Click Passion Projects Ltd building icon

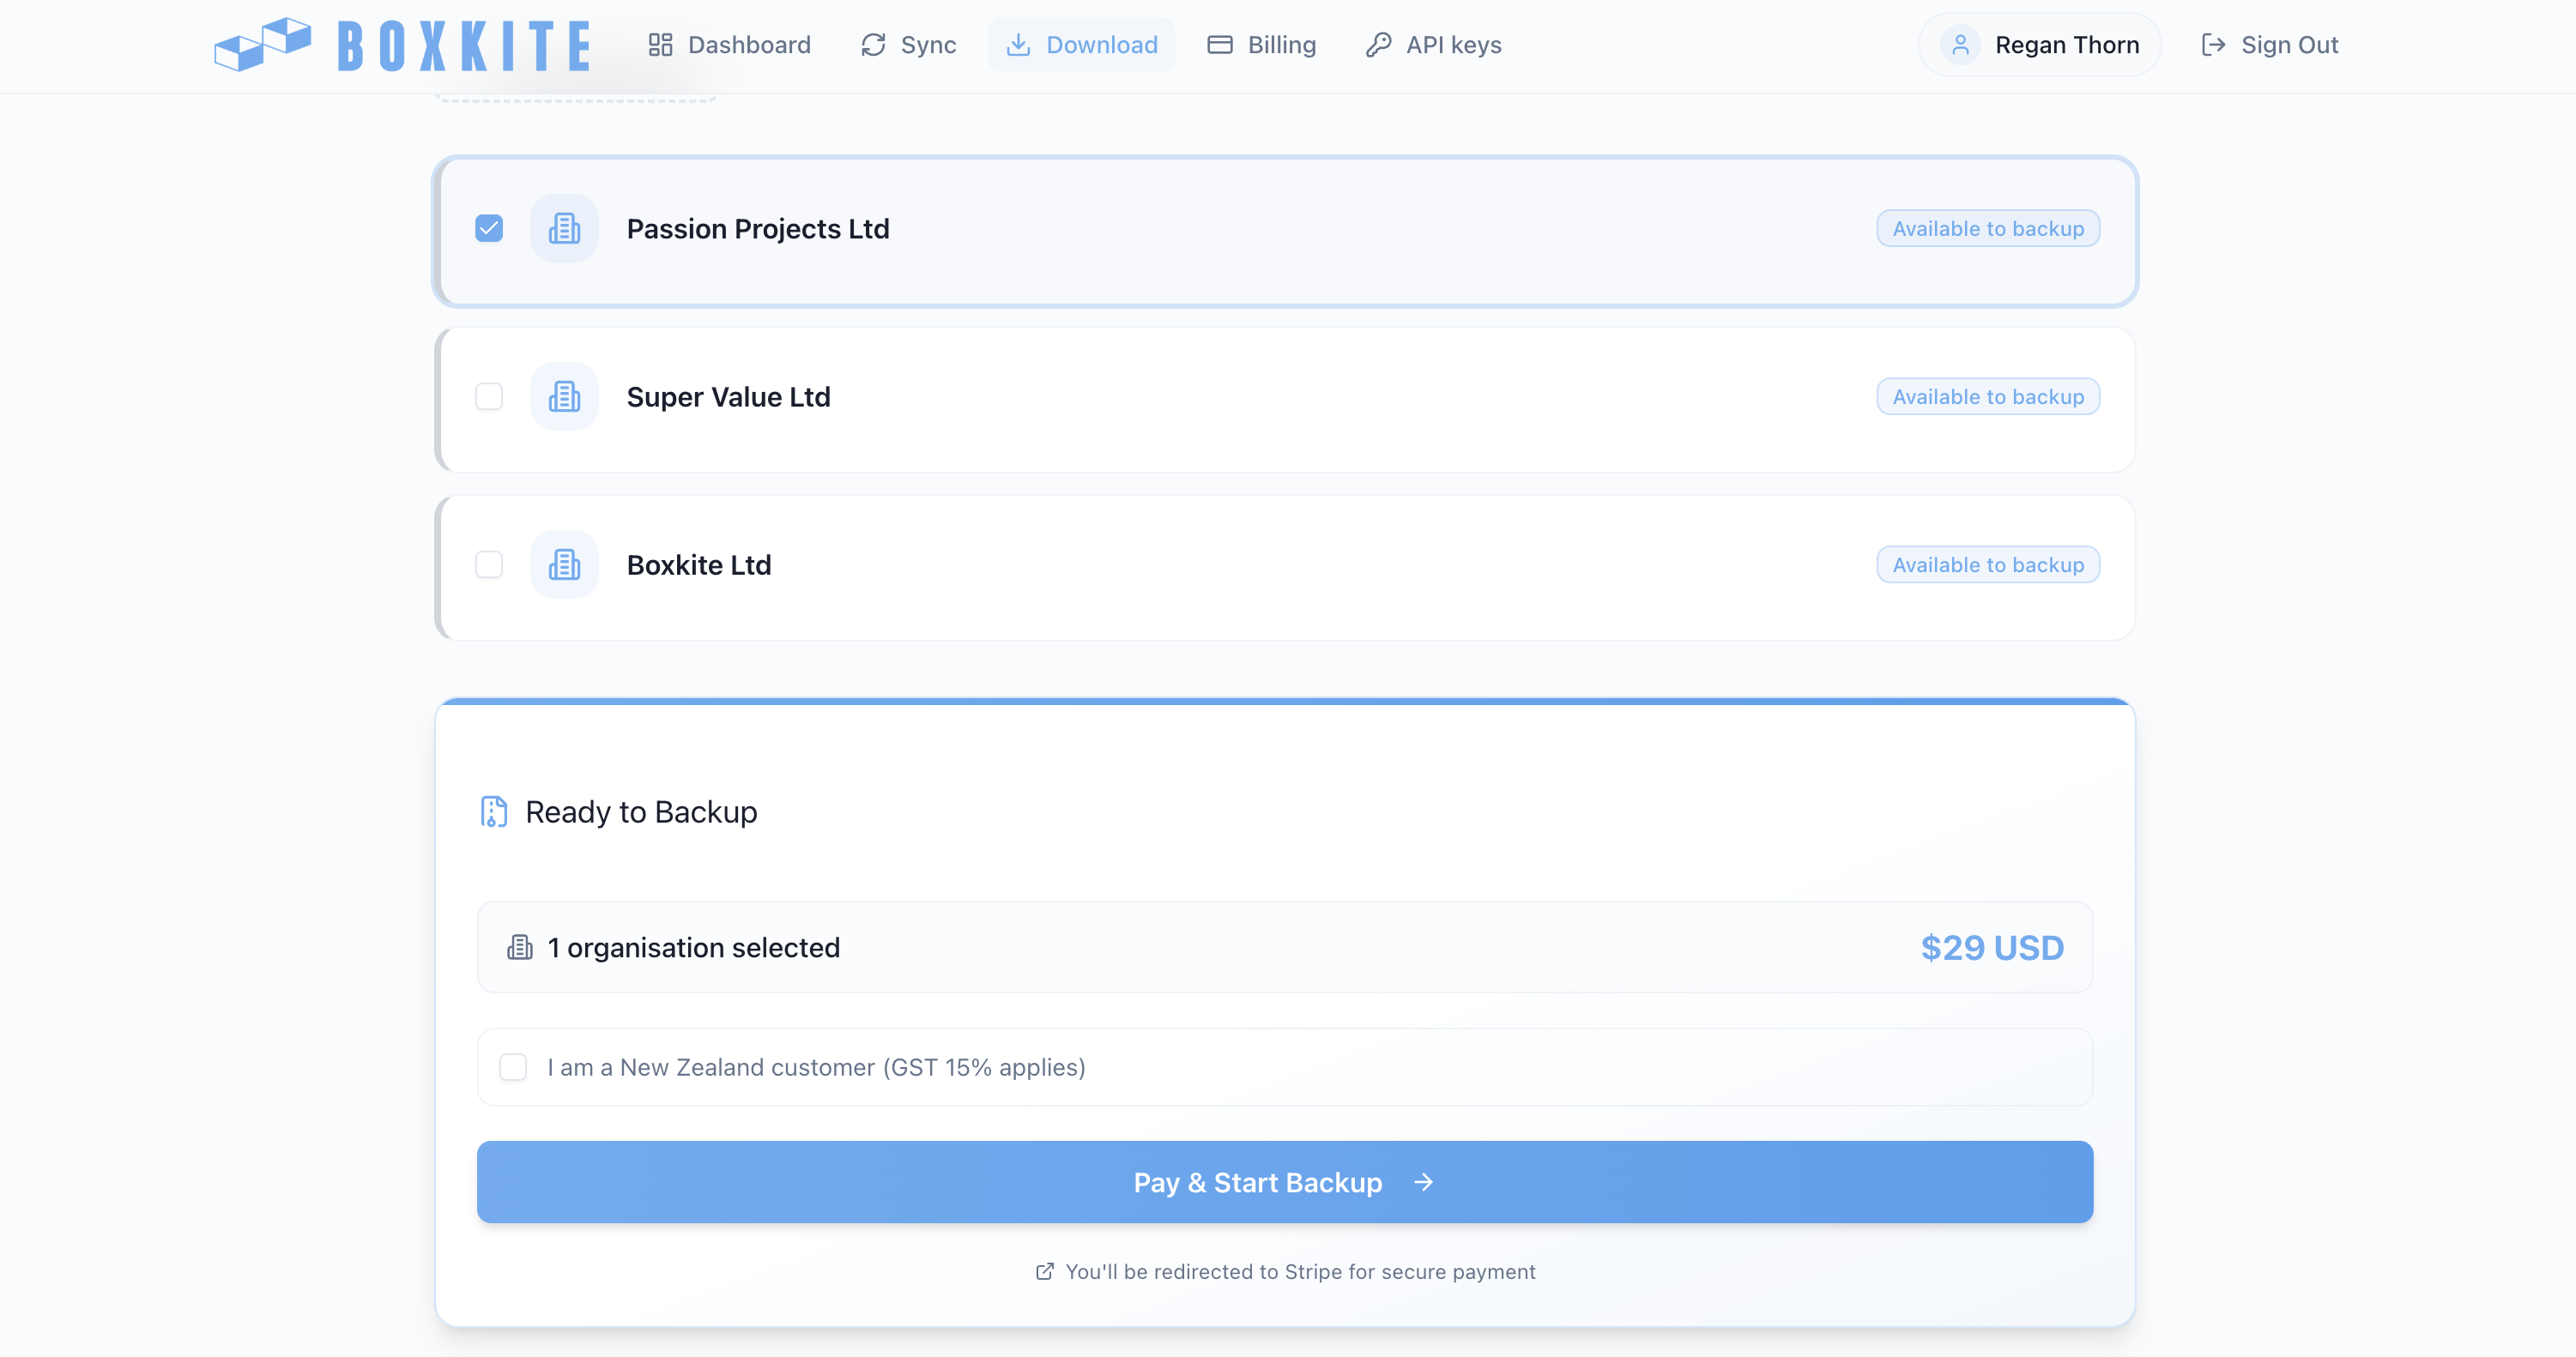pyautogui.click(x=564, y=229)
